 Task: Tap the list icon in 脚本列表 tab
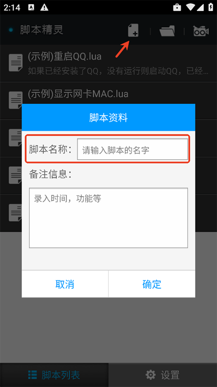tap(33, 375)
